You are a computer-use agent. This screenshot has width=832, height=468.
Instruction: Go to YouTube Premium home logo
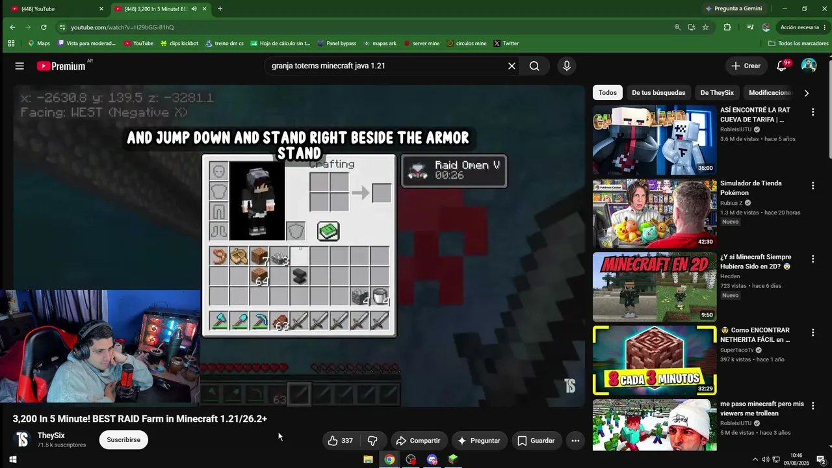coord(61,66)
